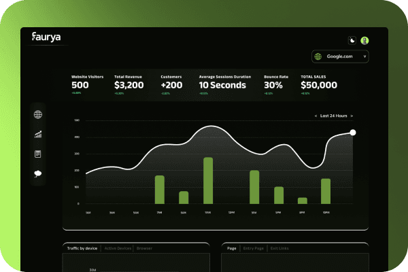Open the user profile avatar
The image size is (408, 272).
(x=364, y=41)
